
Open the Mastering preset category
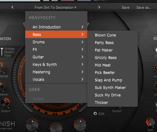pos(56,72)
